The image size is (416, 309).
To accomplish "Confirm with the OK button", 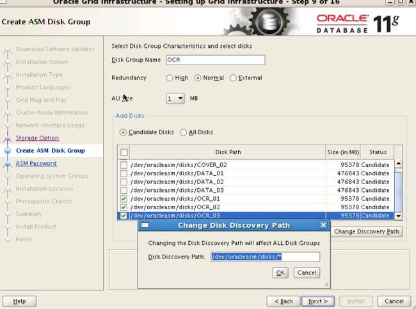I will click(x=280, y=273).
